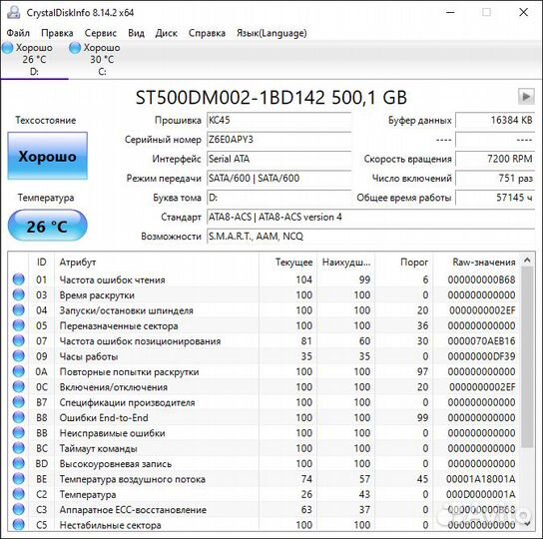Click raw value 00000000DF39

tap(481, 356)
